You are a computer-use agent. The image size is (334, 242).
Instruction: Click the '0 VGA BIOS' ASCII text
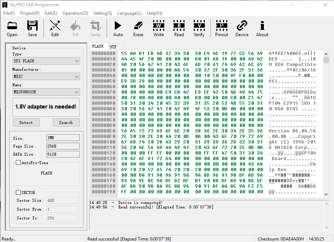click(283, 109)
